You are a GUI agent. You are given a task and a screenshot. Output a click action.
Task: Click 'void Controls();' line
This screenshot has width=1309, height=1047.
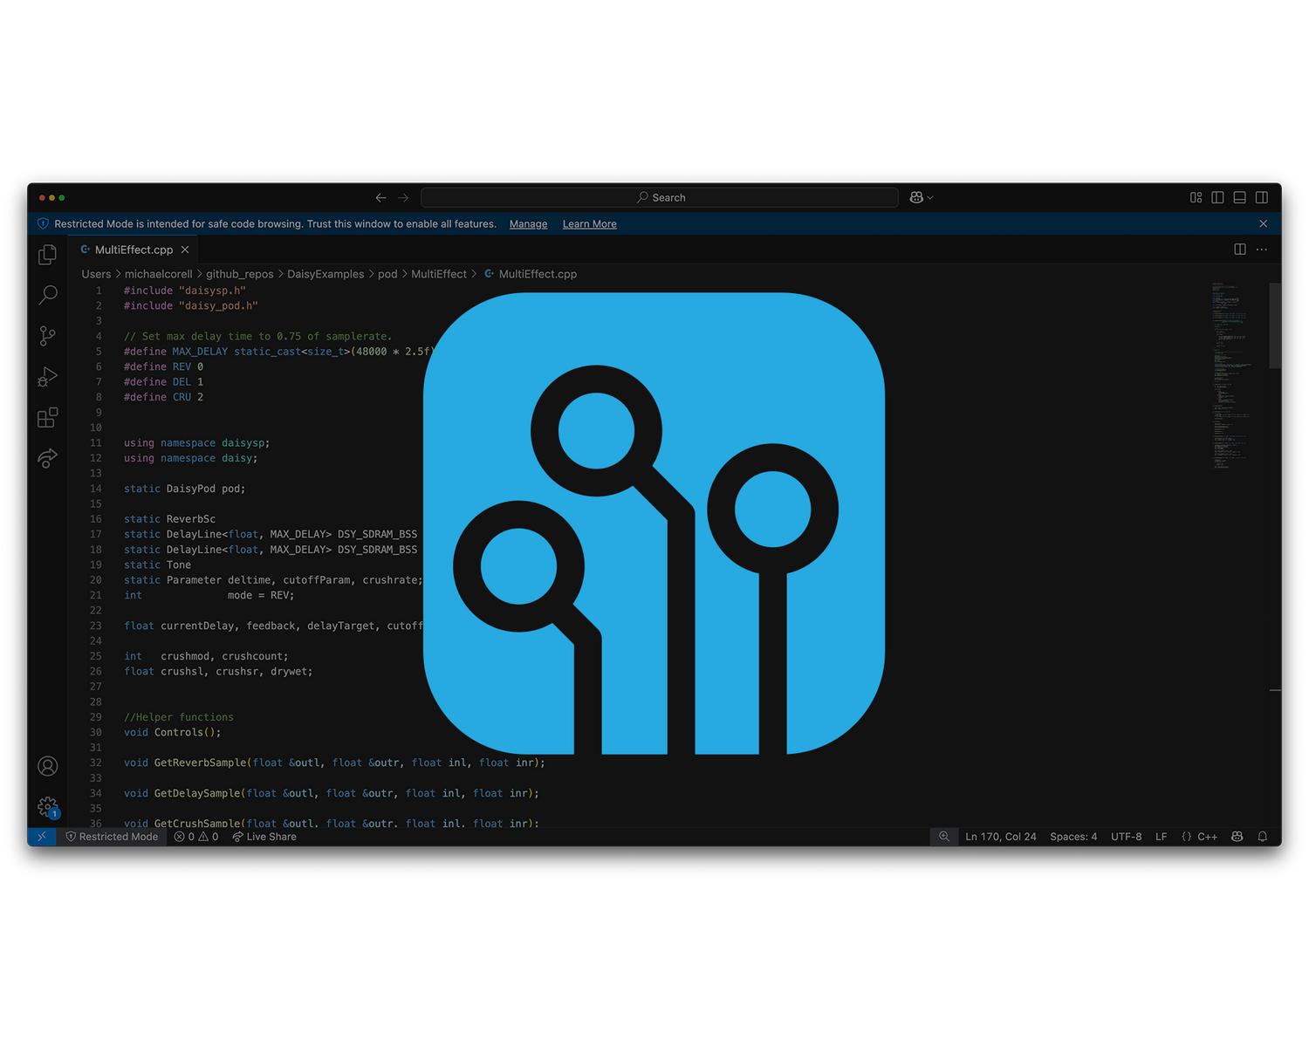(x=172, y=732)
